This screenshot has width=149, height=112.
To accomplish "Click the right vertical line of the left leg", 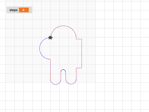I will click(x=61, y=76).
